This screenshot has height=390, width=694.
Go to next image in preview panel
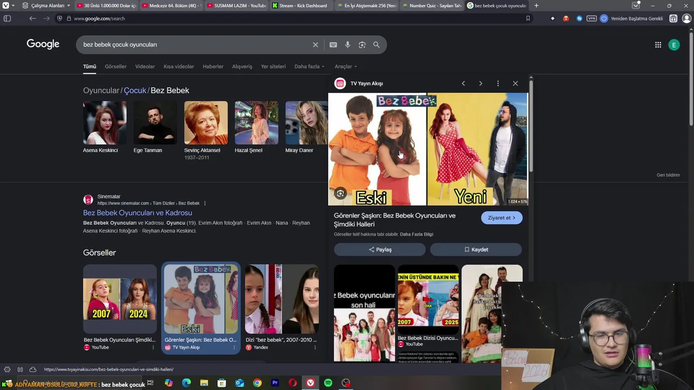pyautogui.click(x=480, y=83)
